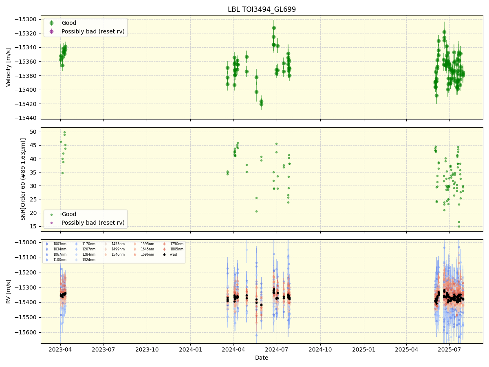Viewport: 489px width, 367px height.
Task: Click the −15380 velocity tick label
Action: (26, 76)
